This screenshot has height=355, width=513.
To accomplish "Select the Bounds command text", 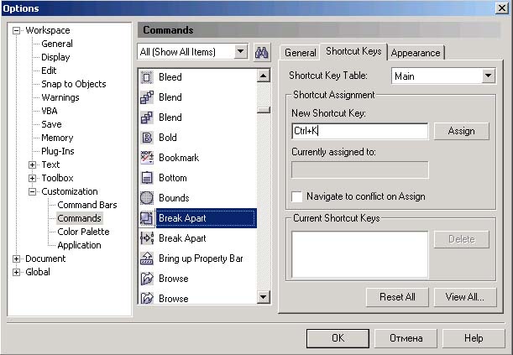I will pos(174,198).
